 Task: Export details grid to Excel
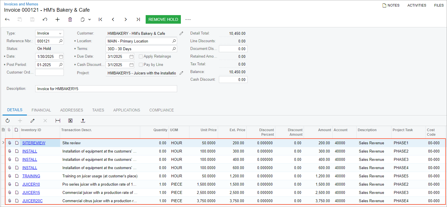(70, 121)
